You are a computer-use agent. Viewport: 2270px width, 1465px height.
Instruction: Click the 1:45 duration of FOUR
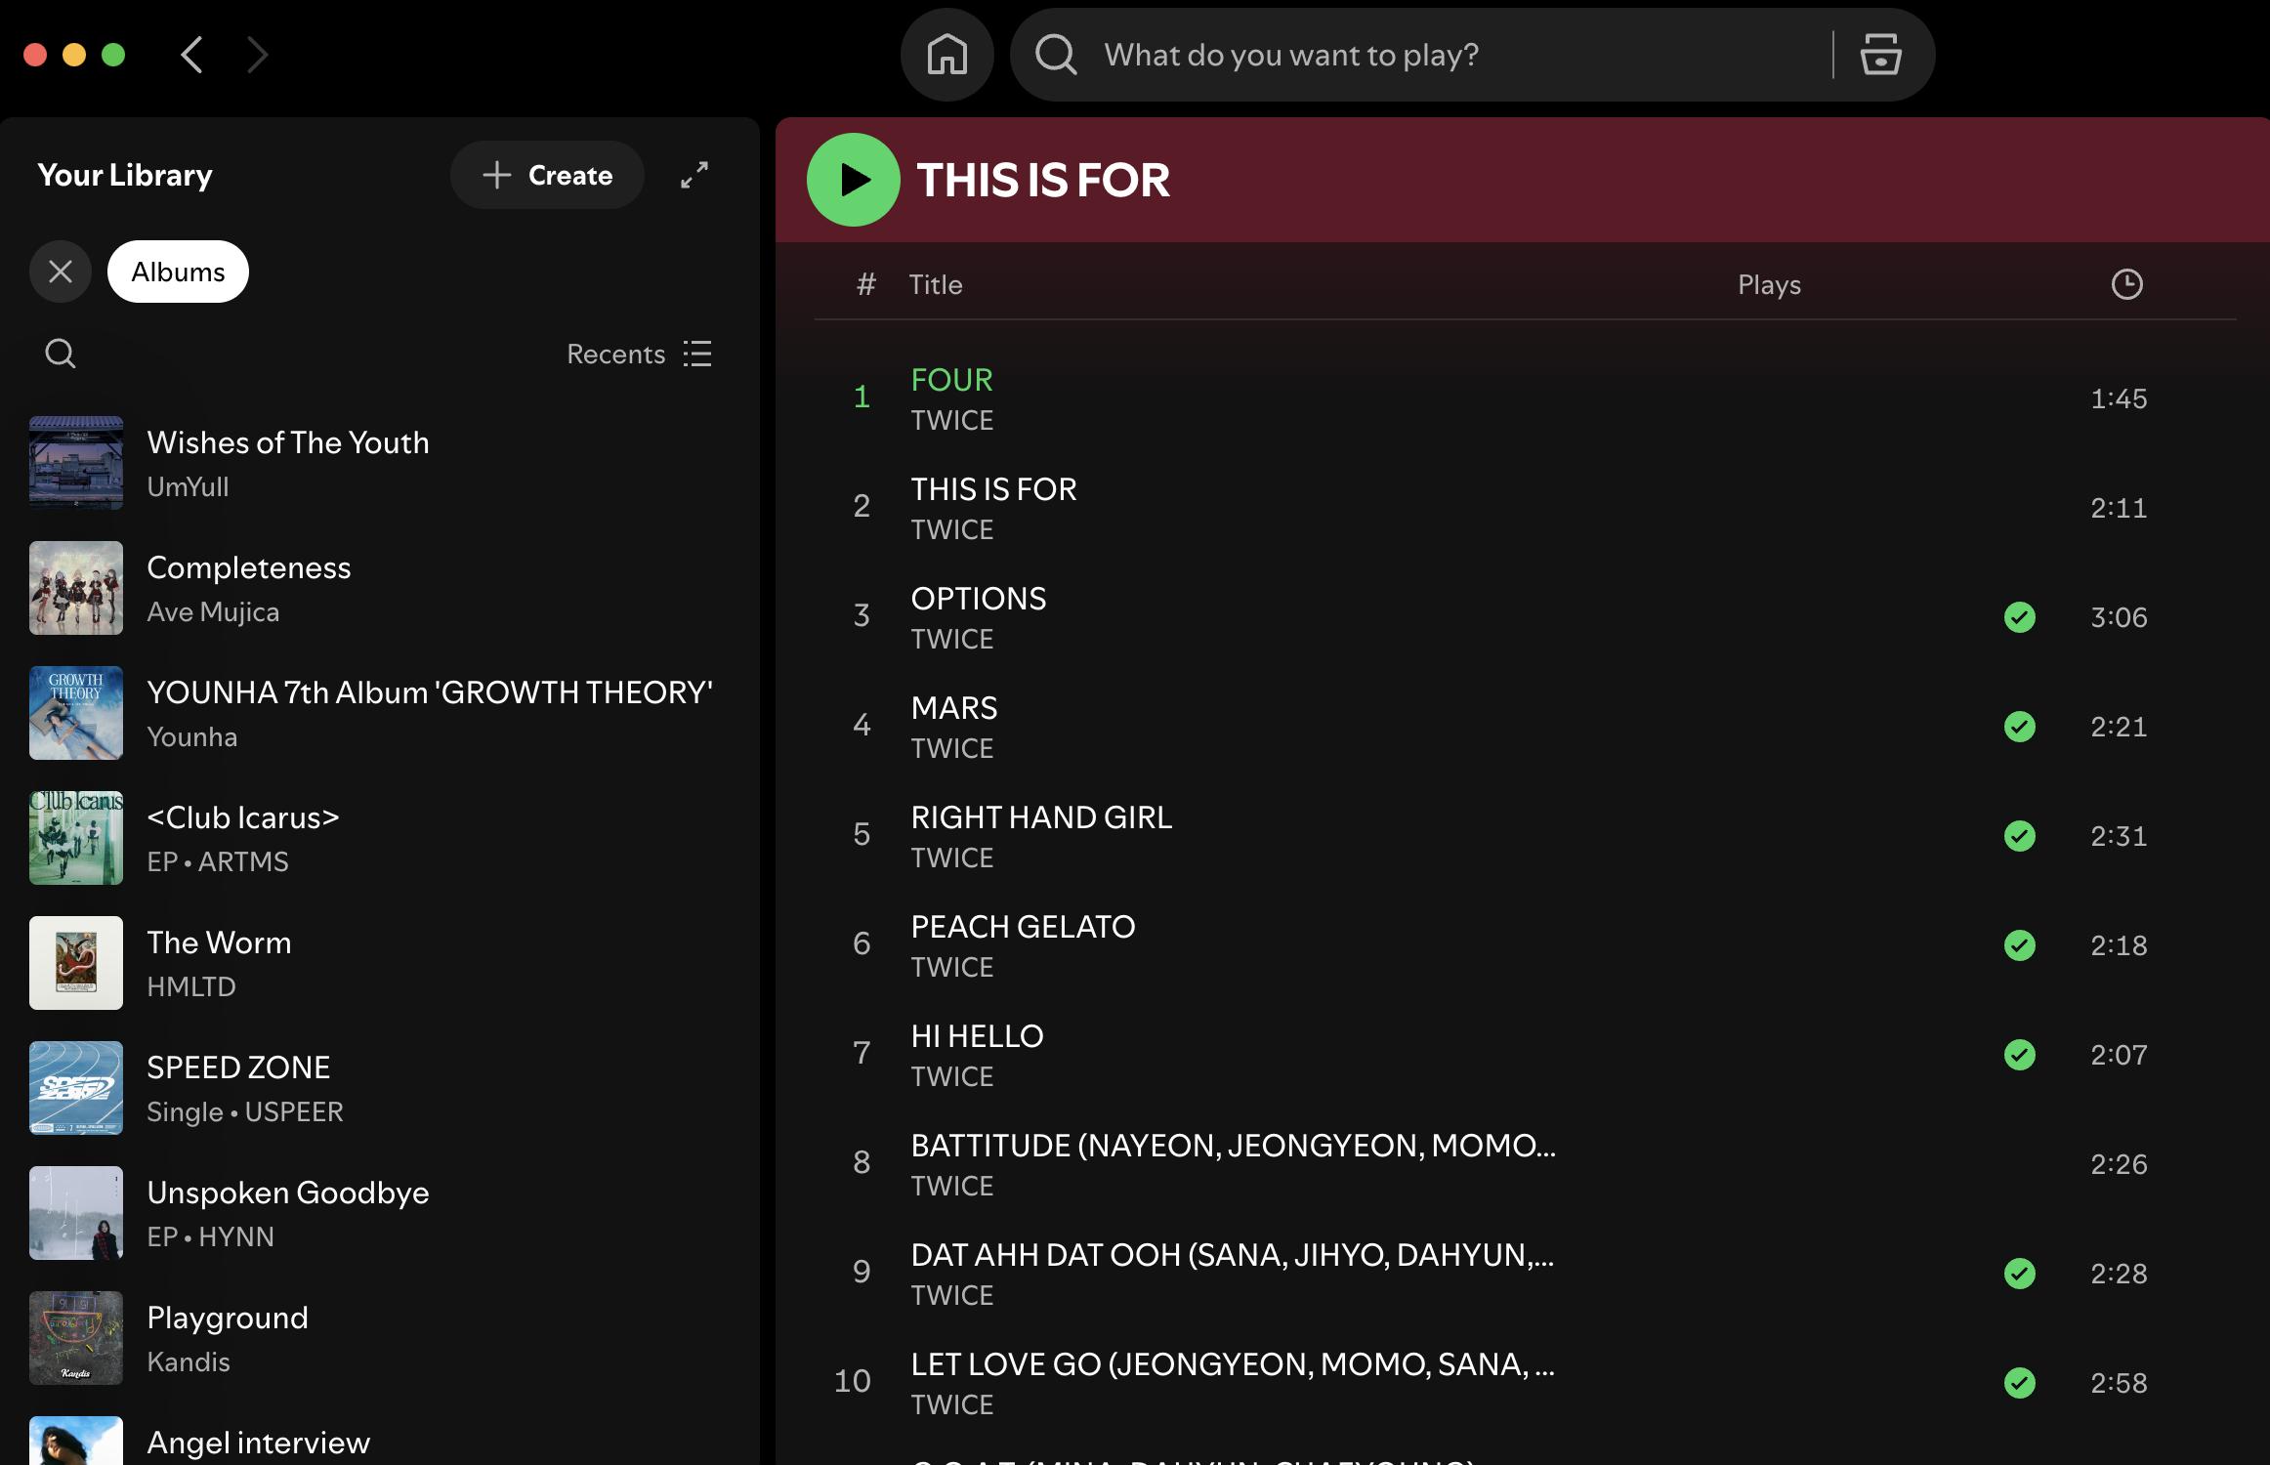(x=2119, y=398)
